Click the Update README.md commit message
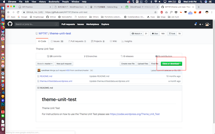The width and height of the screenshot is (215, 134). pos(99,76)
